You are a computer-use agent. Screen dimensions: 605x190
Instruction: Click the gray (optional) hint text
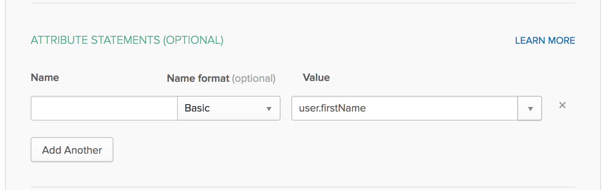(x=254, y=78)
